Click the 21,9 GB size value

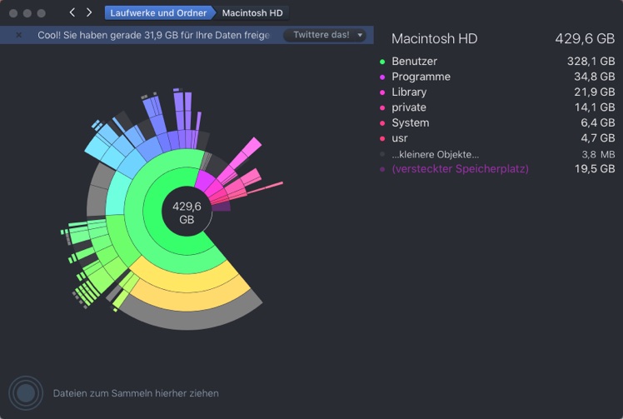595,92
